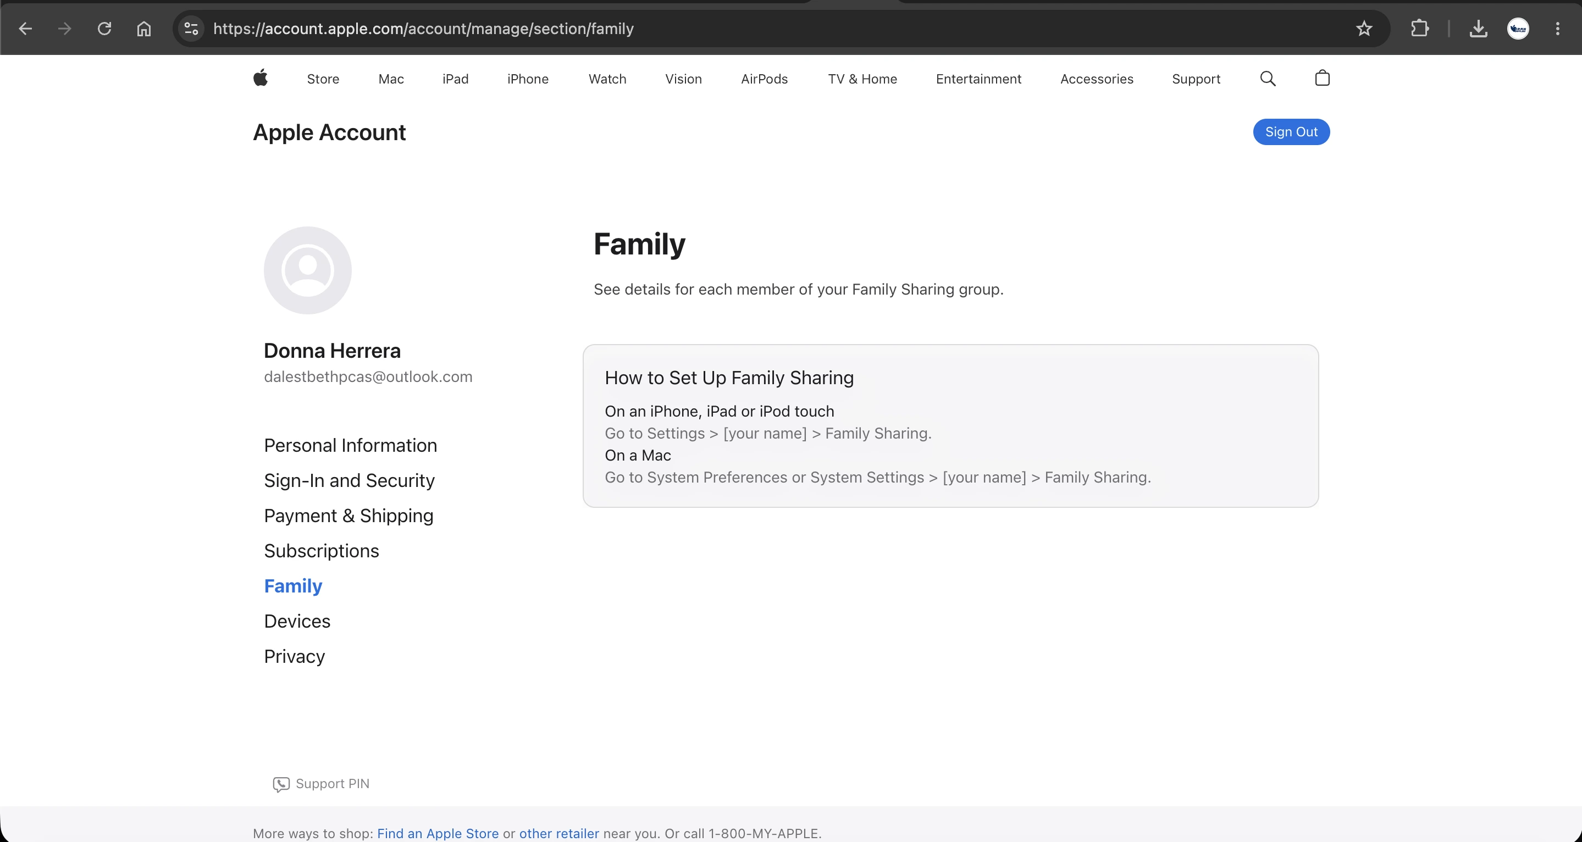Open the browser profile avatar

point(1518,28)
